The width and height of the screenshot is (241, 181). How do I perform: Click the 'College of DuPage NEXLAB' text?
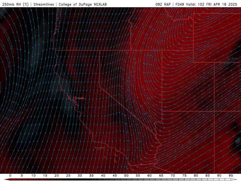click(83, 4)
